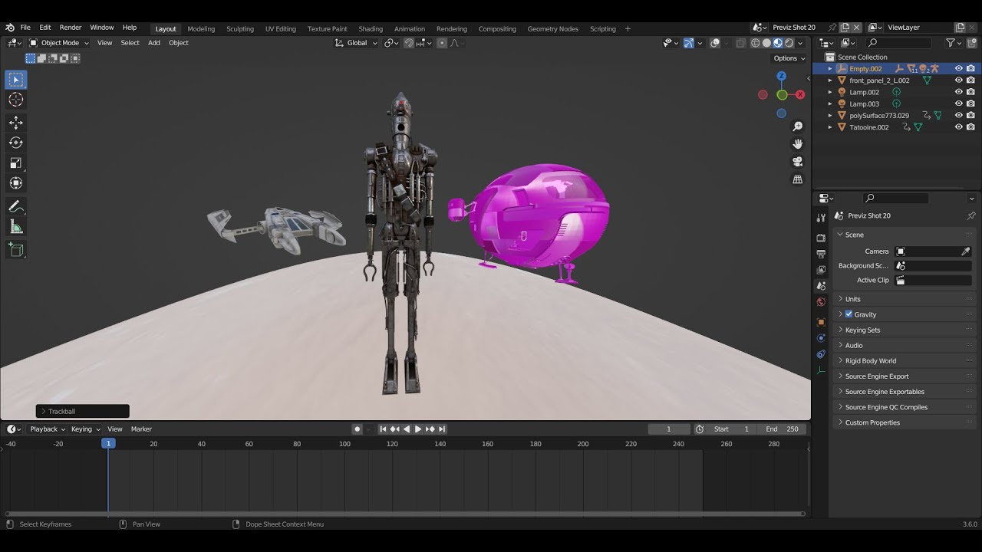Open the View Layer properties tab
Viewport: 982px width, 552px height.
pyautogui.click(x=821, y=270)
